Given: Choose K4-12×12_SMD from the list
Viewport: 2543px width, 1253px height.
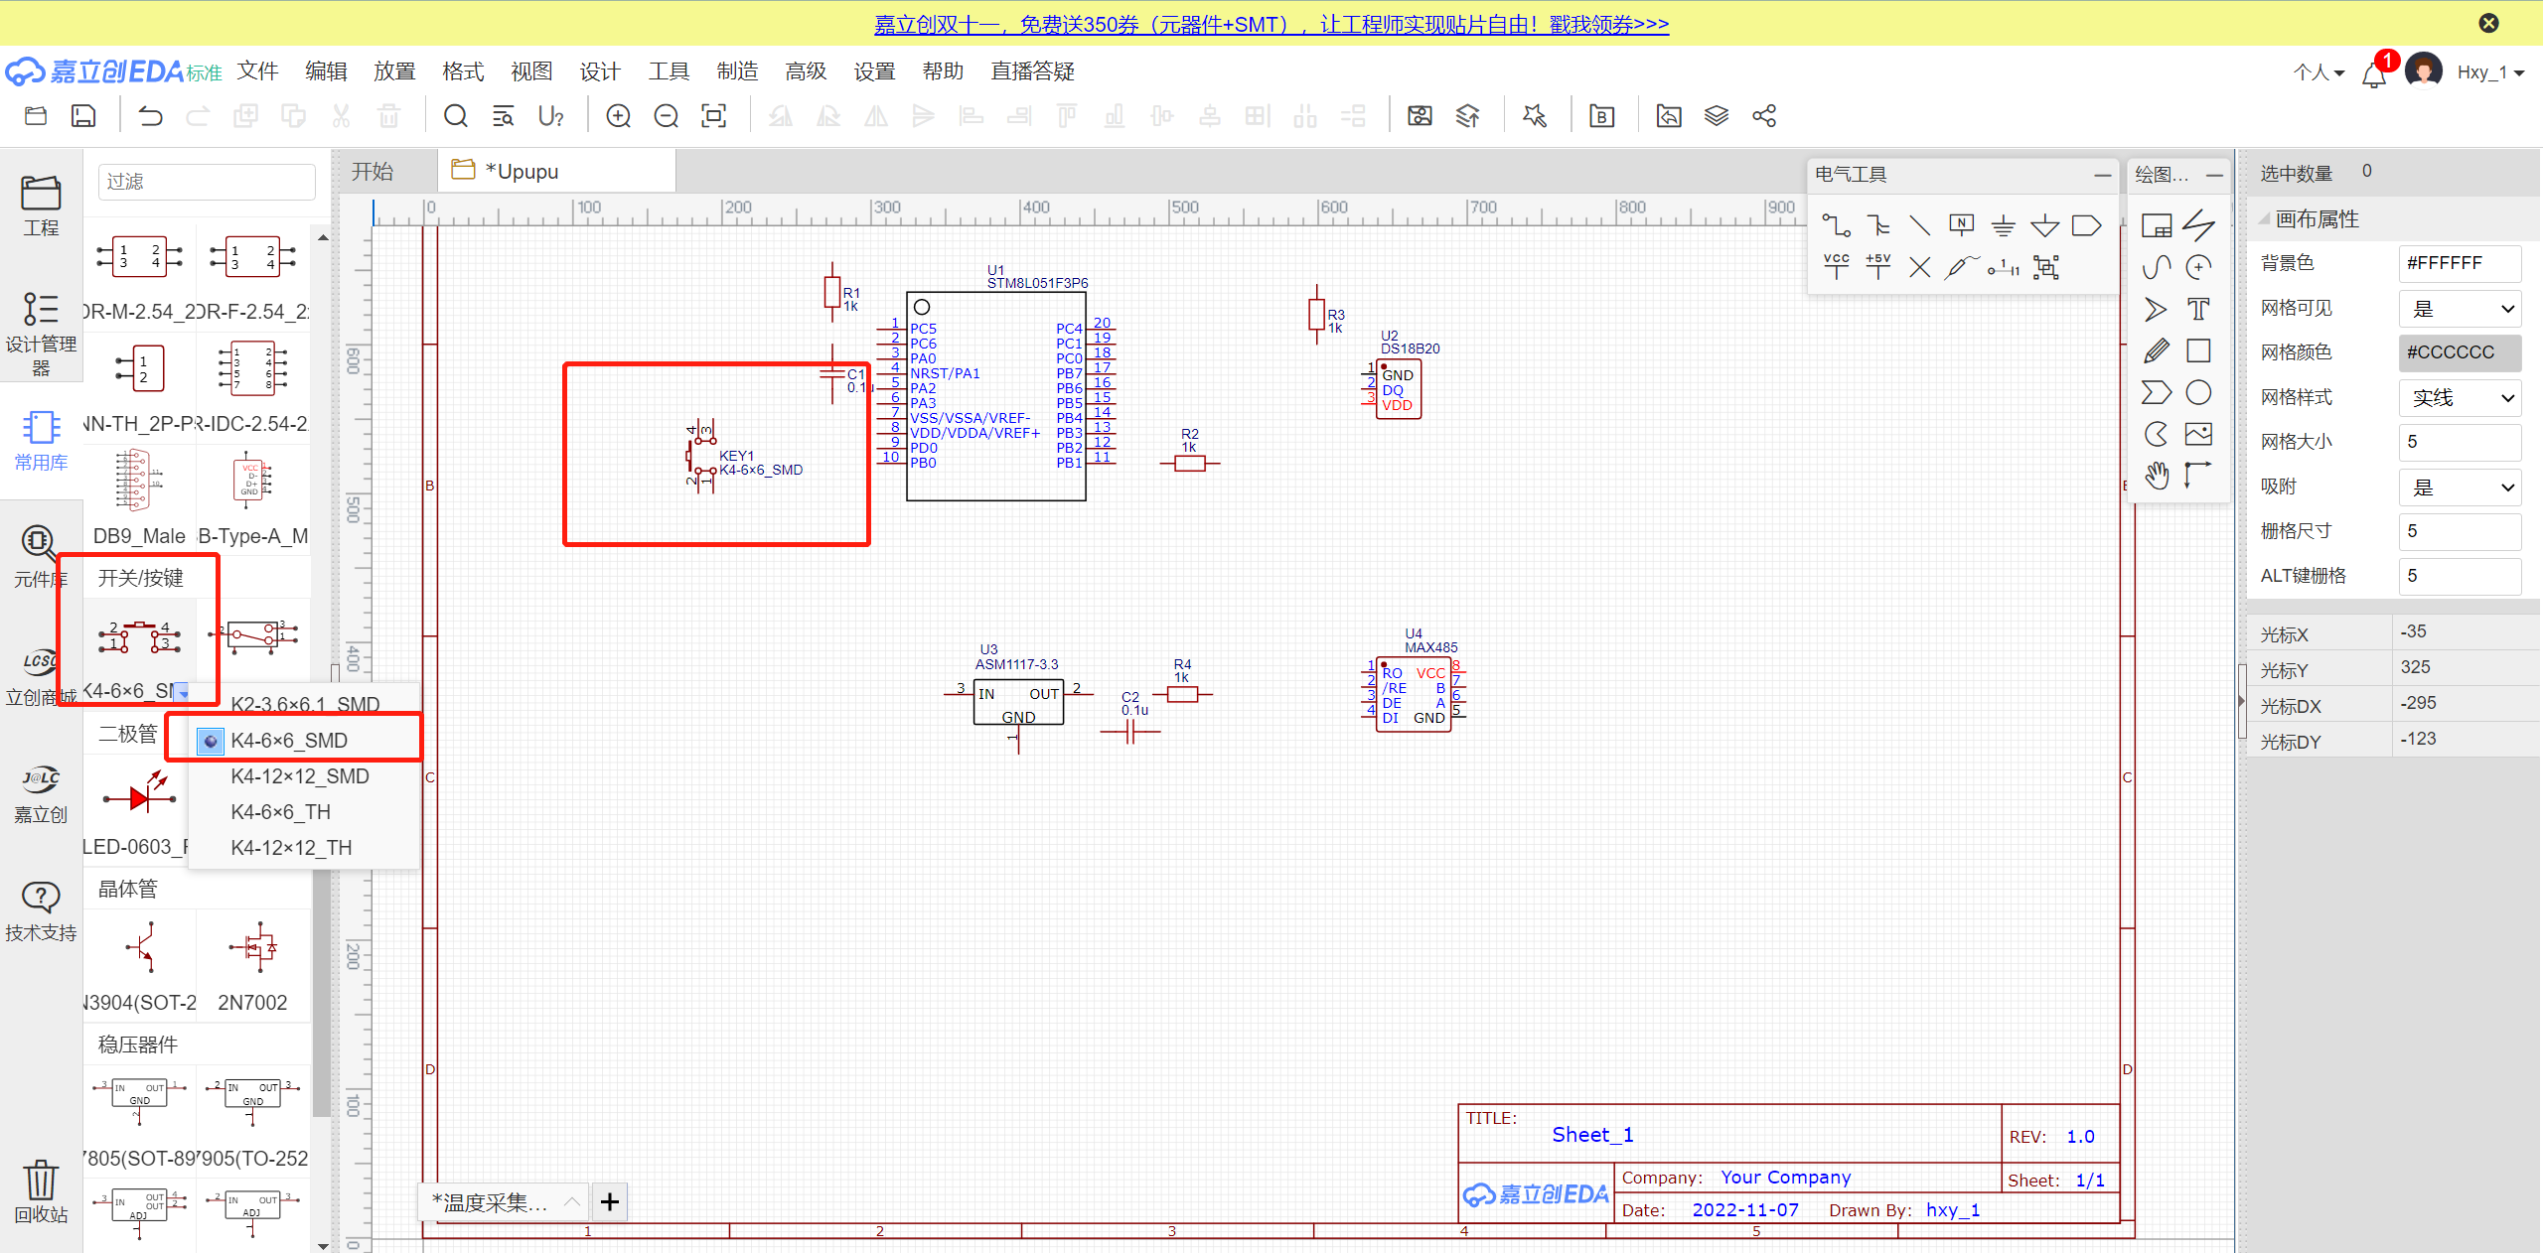Looking at the screenshot, I should pyautogui.click(x=300, y=776).
